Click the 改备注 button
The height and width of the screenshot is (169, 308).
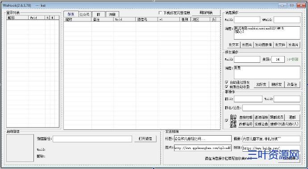pyautogui.click(x=292, y=84)
